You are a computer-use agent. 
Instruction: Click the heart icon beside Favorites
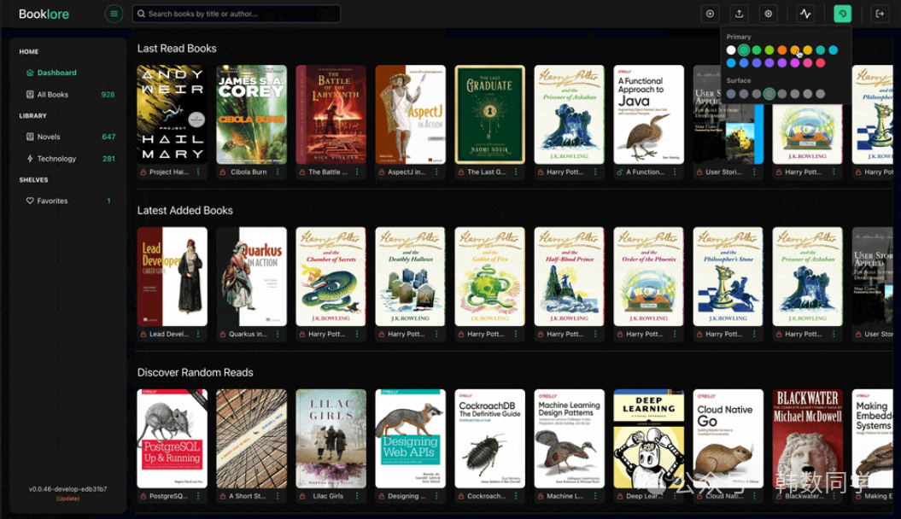tap(30, 201)
